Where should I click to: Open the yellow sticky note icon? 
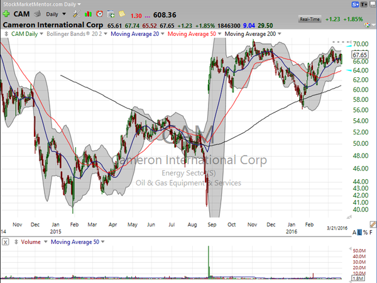[122, 14]
